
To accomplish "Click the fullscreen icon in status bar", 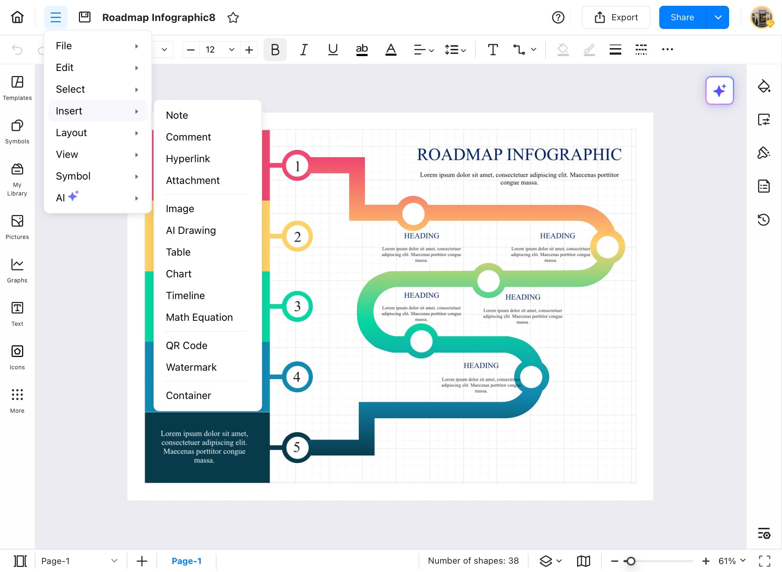I will pyautogui.click(x=764, y=561).
